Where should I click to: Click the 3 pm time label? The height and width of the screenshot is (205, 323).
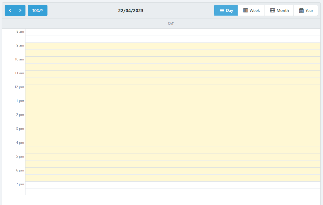[20, 129]
